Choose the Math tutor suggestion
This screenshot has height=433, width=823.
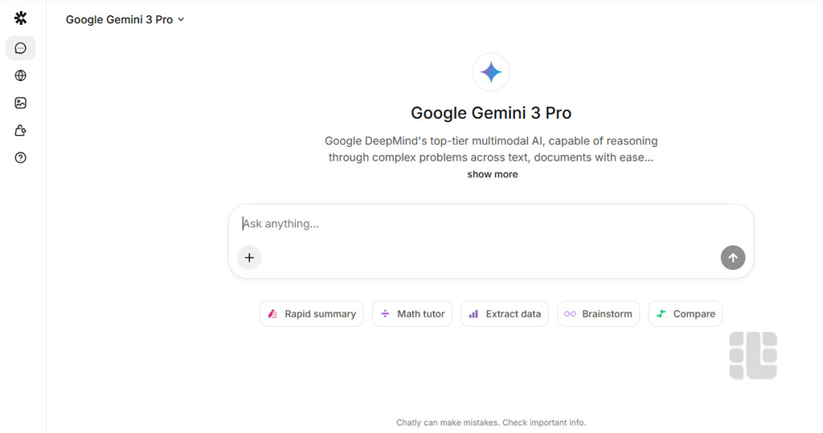click(x=412, y=314)
